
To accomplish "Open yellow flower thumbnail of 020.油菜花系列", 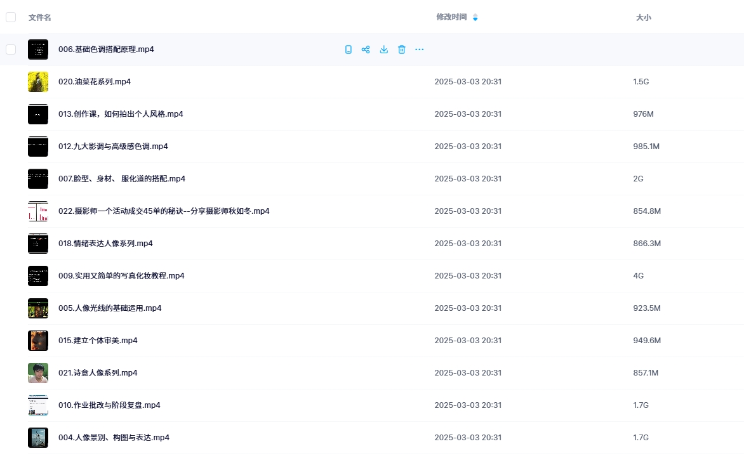I will click(x=38, y=82).
